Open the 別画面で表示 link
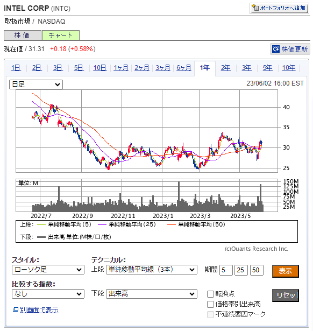Image resolution: width=313 pixels, height=331 pixels. [39, 309]
